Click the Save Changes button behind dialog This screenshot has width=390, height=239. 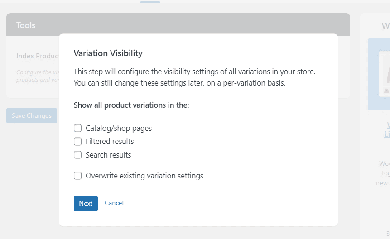(x=32, y=115)
